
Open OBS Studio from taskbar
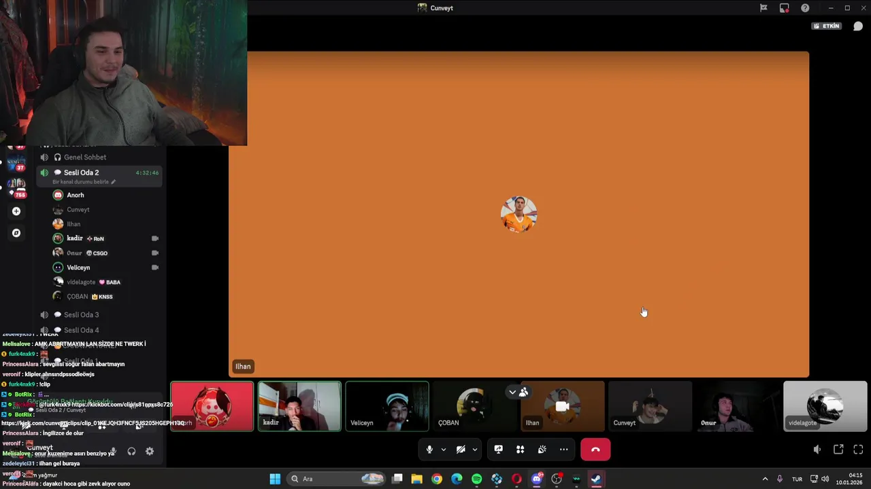(557, 479)
